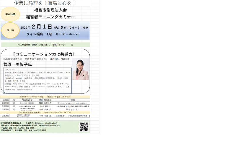
Task: Select the venue text ウィル福島 2階 セミナールーム
Action: pos(53,34)
